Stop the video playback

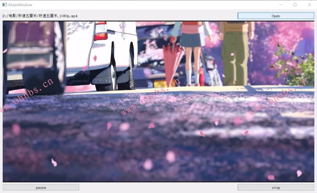(276, 187)
